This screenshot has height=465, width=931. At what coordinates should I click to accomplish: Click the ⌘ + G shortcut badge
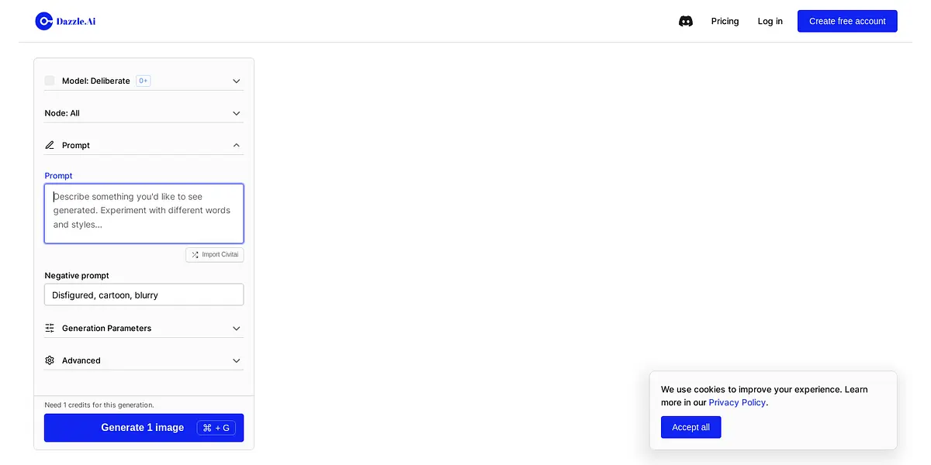[216, 428]
